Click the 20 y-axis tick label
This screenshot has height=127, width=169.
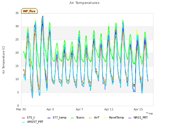click(17, 53)
